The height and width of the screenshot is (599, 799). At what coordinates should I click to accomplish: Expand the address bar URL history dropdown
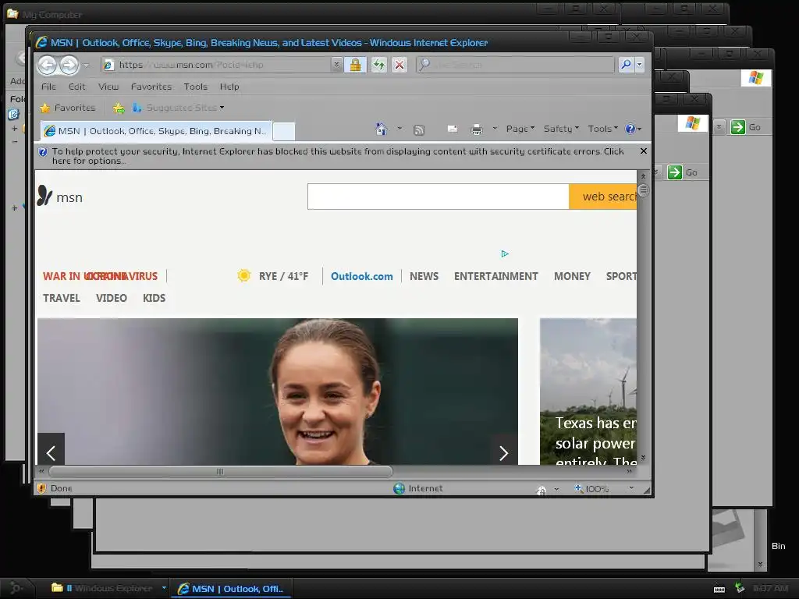point(336,65)
